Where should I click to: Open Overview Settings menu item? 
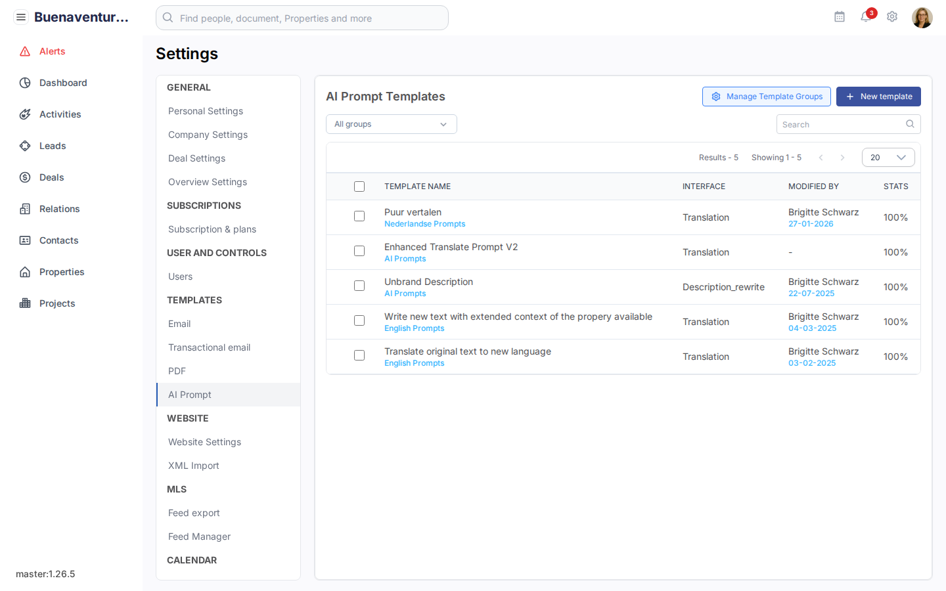point(228,182)
